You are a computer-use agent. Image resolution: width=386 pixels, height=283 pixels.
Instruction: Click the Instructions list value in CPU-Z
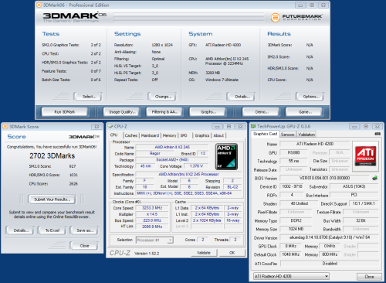(188, 193)
